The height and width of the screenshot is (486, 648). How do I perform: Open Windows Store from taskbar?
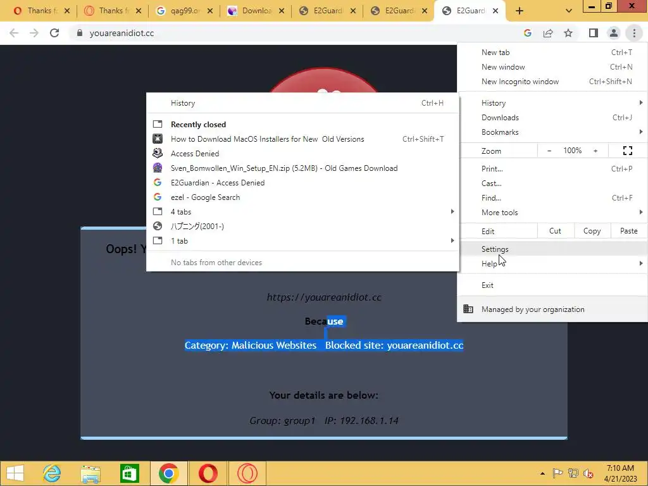pyautogui.click(x=129, y=473)
